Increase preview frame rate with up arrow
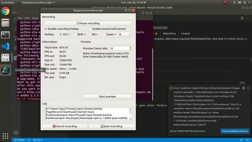252x142 pixels. point(130,47)
